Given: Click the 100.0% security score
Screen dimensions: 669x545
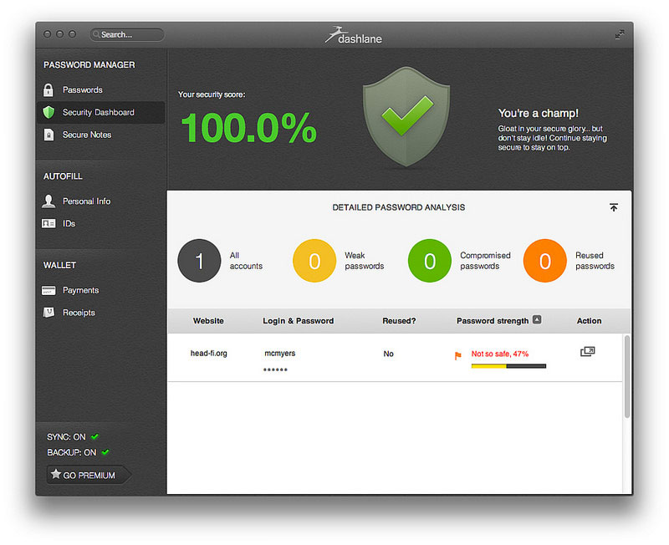Looking at the screenshot, I should coord(248,128).
